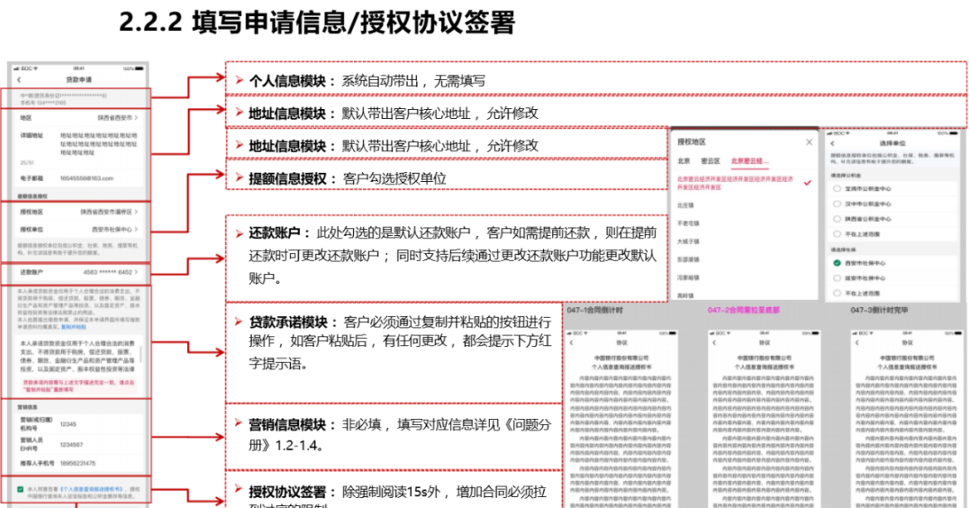Viewport: 969px width, 508px height.
Task: Click 营销人员EHR号 field showing 1234567
Action: pos(71,444)
